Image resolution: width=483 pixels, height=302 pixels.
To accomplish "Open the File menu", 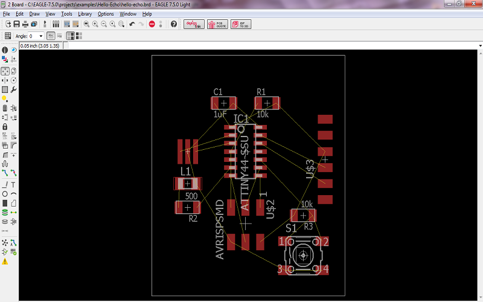I will (6, 14).
